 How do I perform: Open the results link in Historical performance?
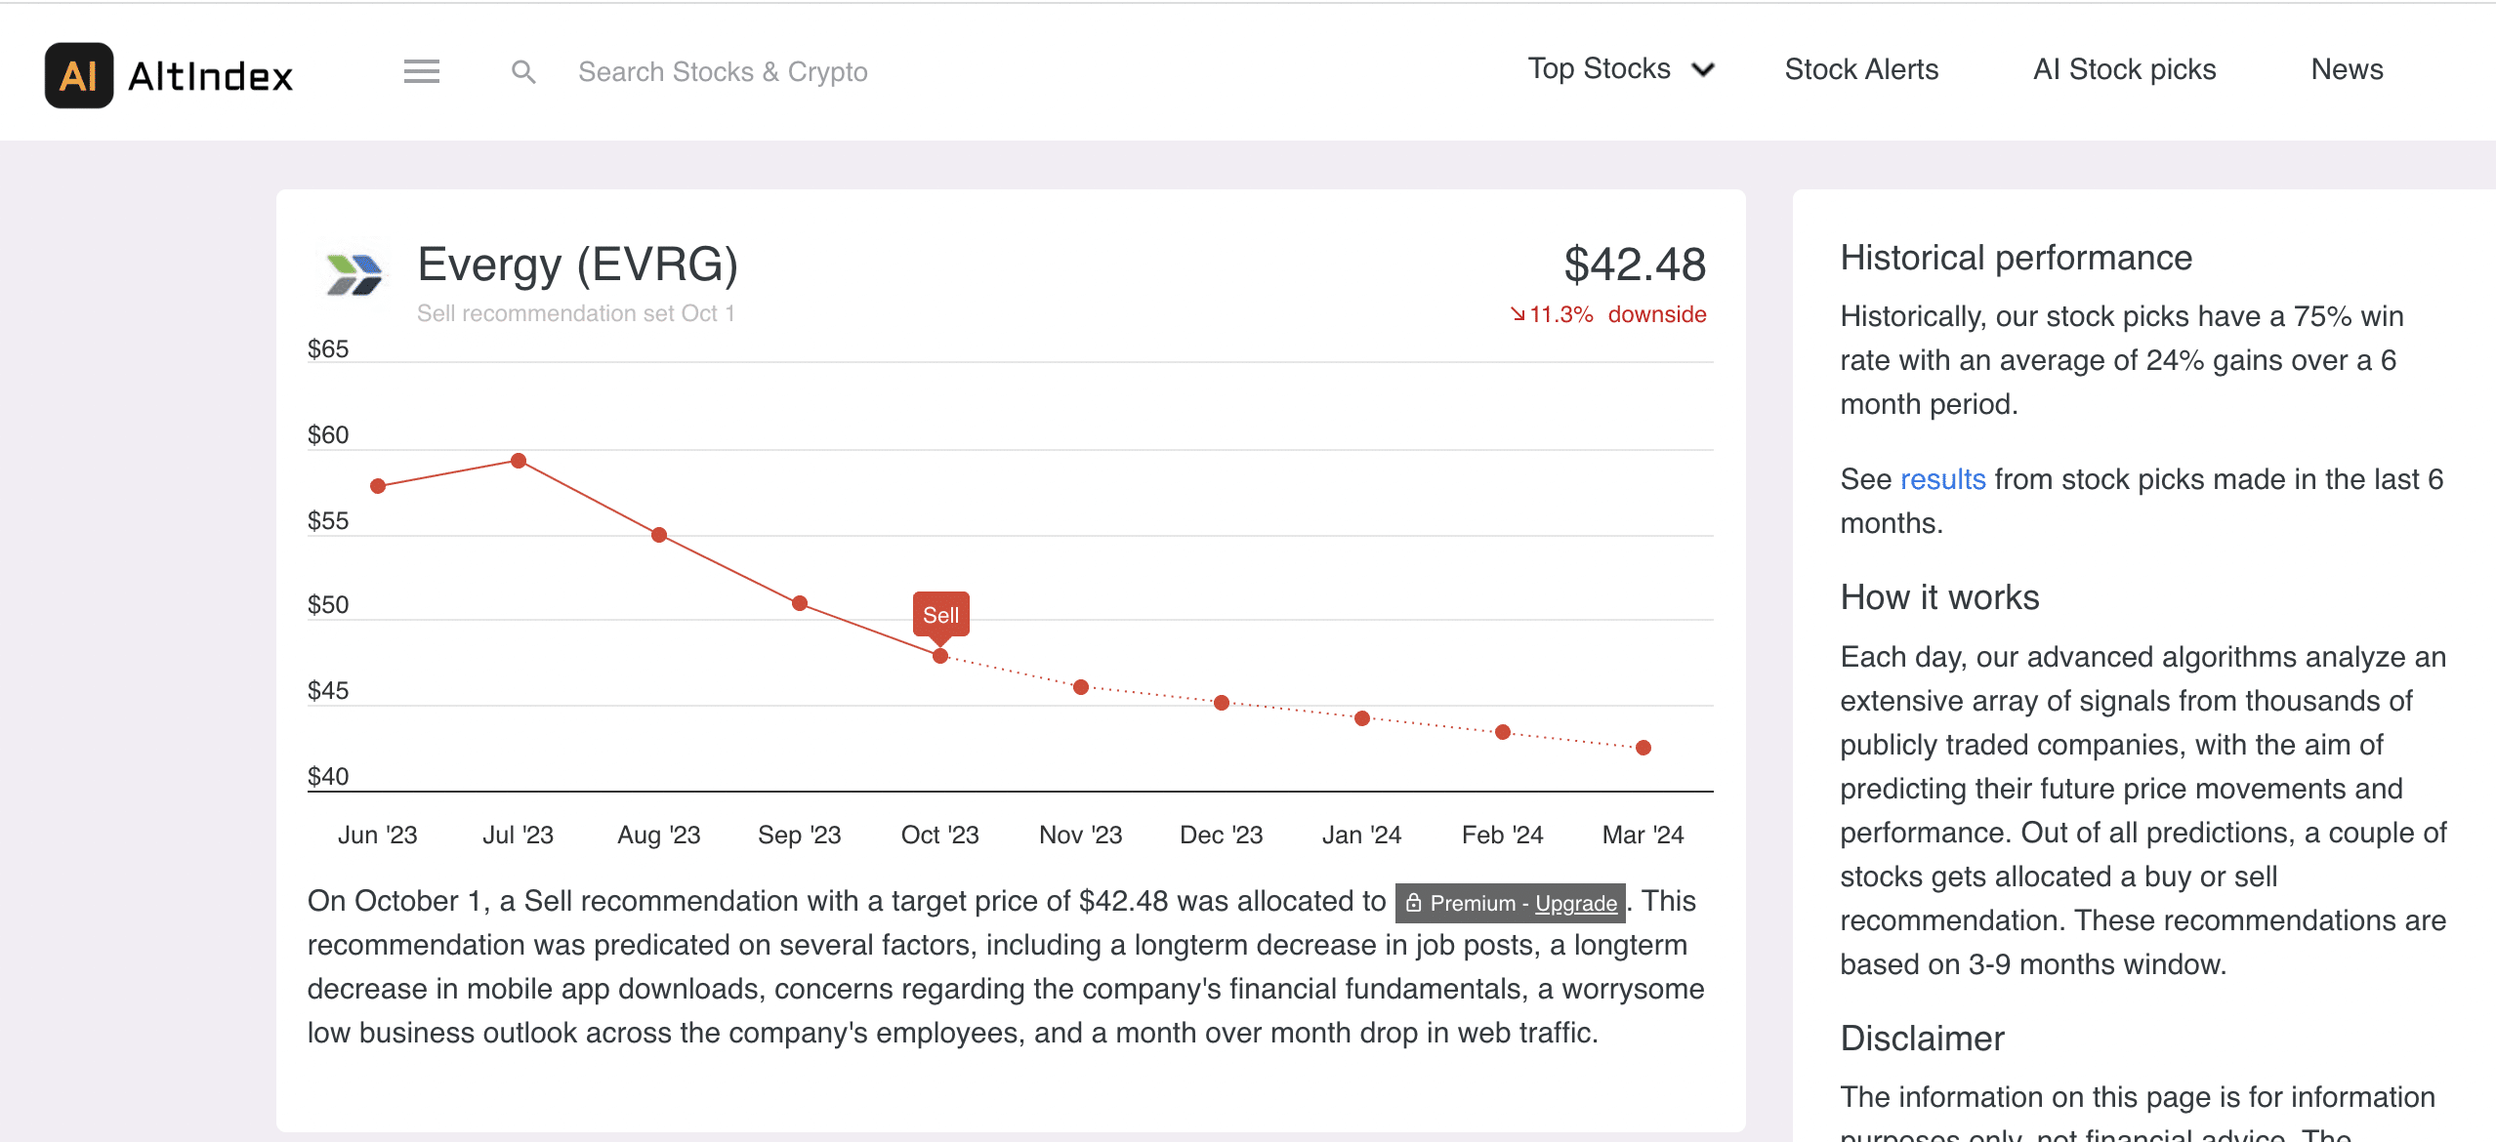[1942, 479]
